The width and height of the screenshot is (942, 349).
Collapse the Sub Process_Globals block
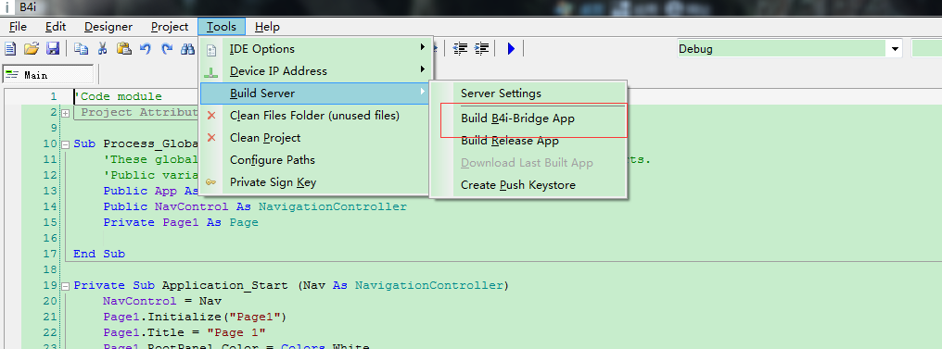pos(66,143)
